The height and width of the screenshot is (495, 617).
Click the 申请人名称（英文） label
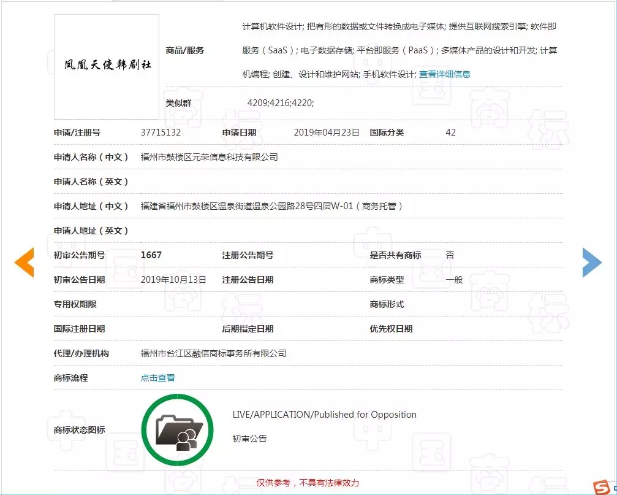91,182
